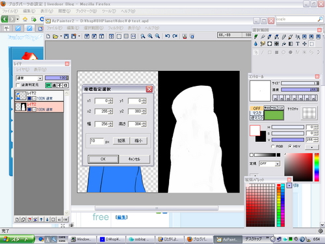This screenshot has width=325, height=244.
Task: Click キャンセル button in the dialog
Action: 135,159
